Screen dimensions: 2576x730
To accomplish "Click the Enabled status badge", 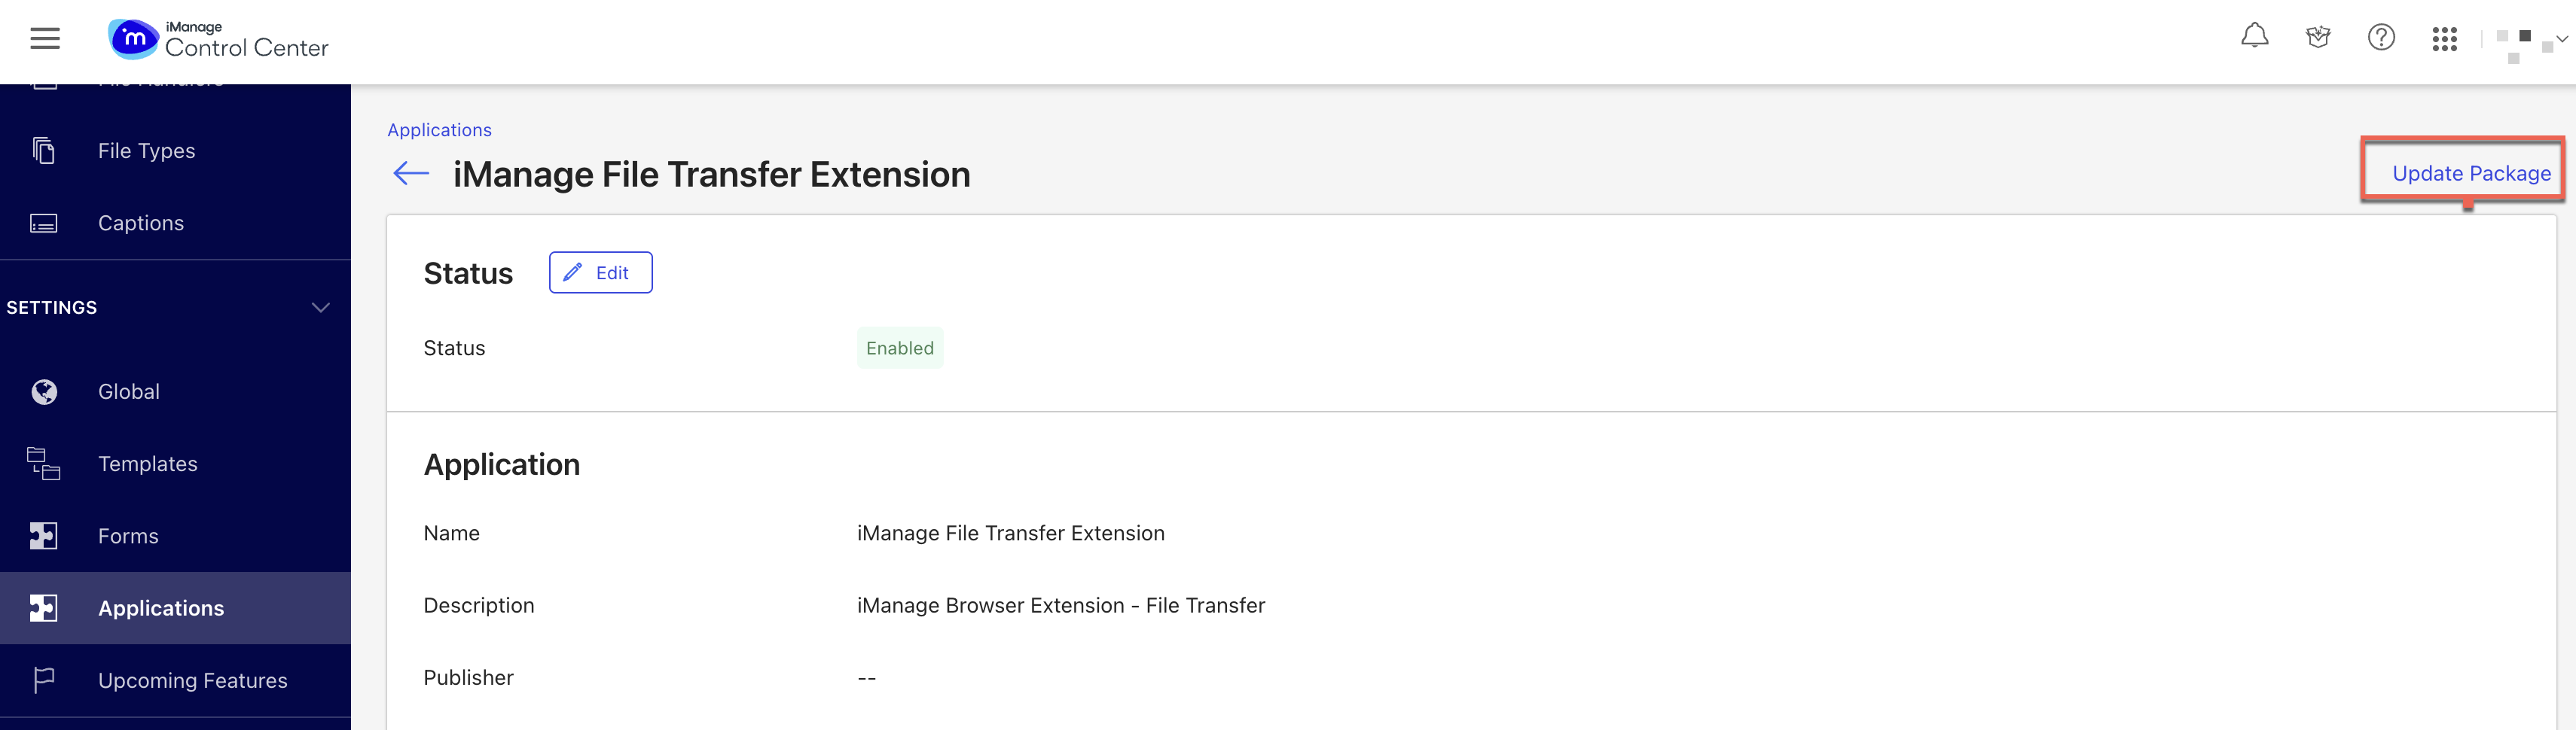I will tap(899, 348).
